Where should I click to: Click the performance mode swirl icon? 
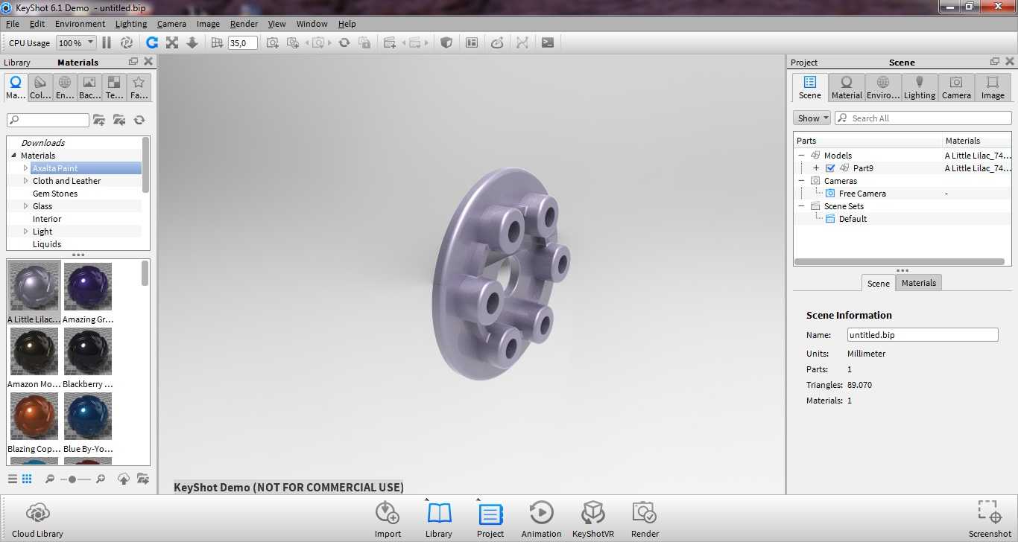(127, 42)
